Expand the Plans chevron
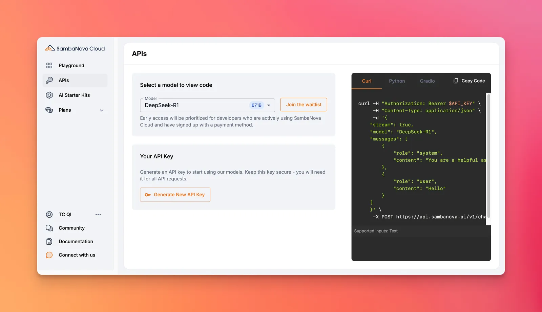542x312 pixels. pos(102,110)
